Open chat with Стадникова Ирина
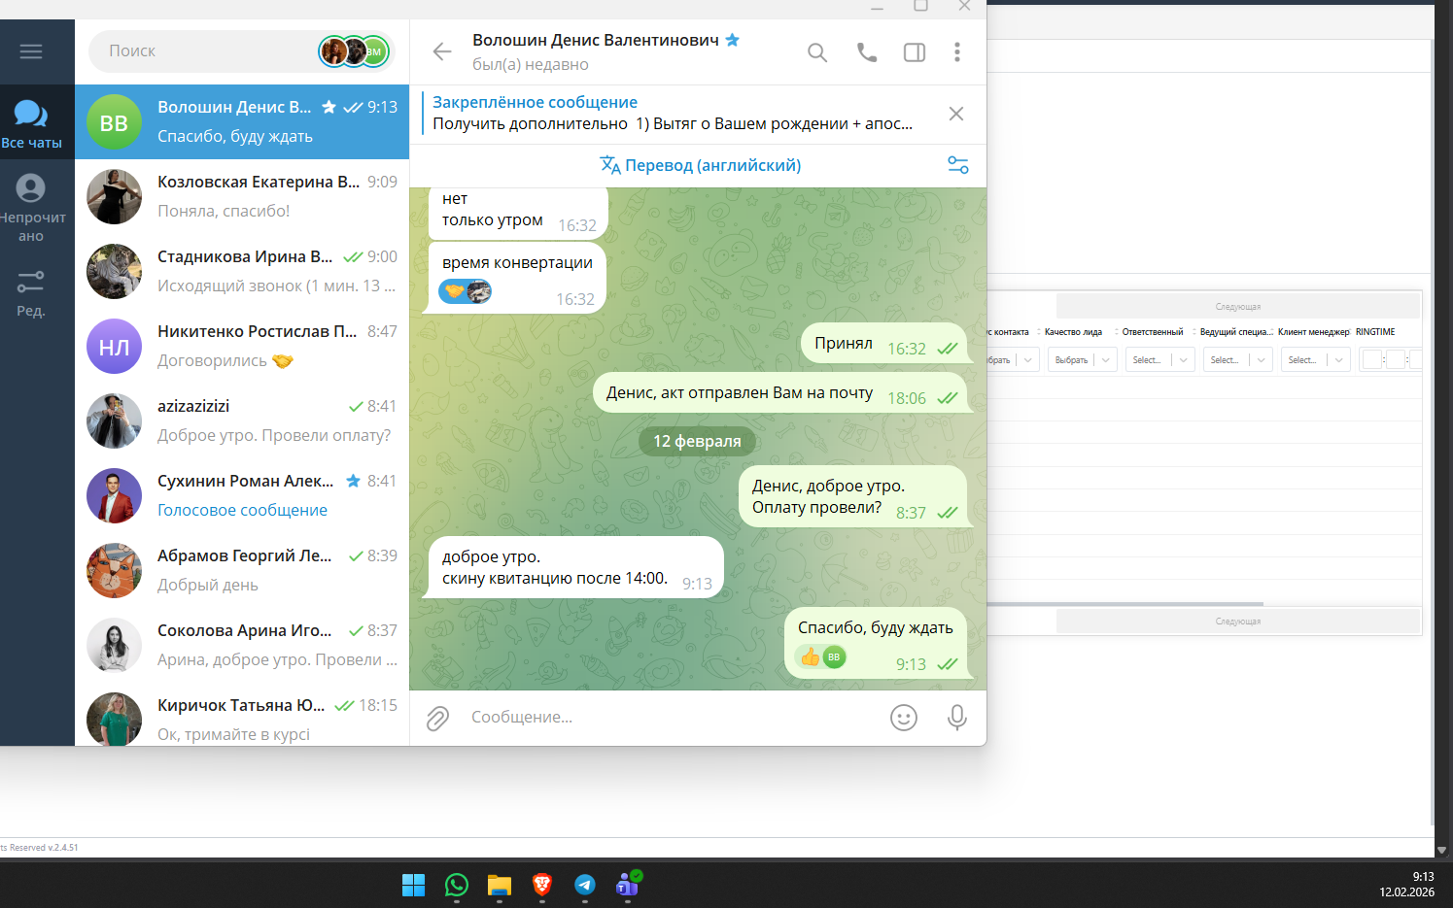Viewport: 1453px width, 908px height. [x=242, y=272]
